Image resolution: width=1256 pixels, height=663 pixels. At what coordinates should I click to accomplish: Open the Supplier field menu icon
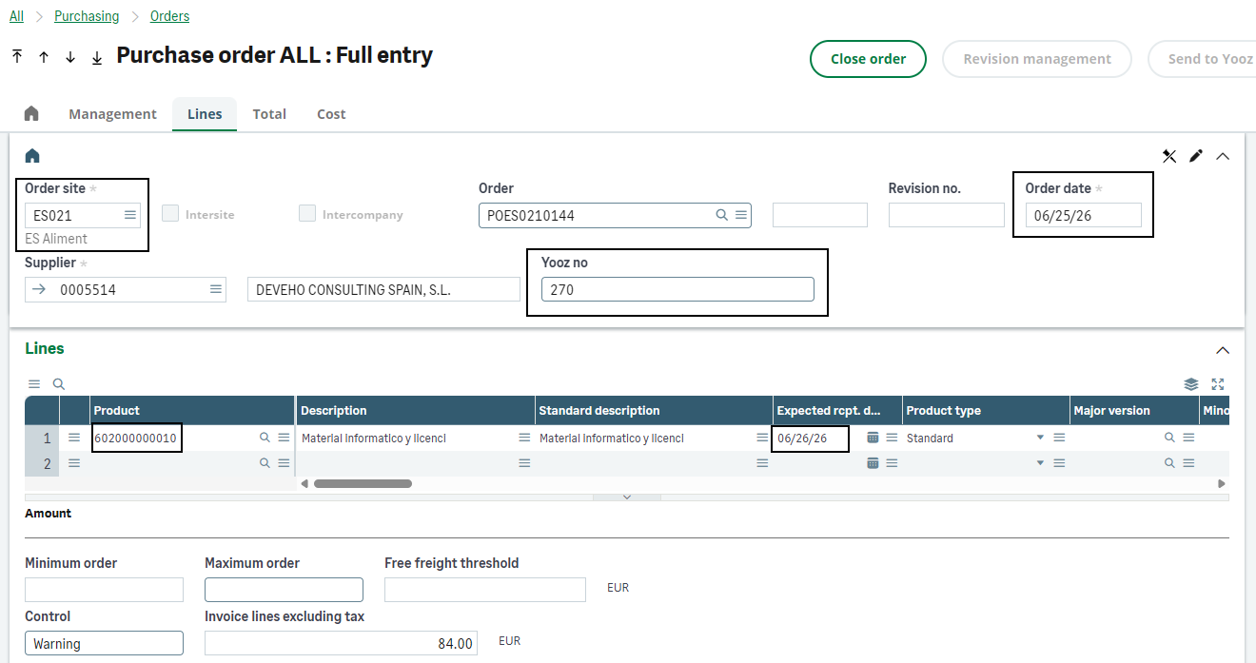[216, 289]
